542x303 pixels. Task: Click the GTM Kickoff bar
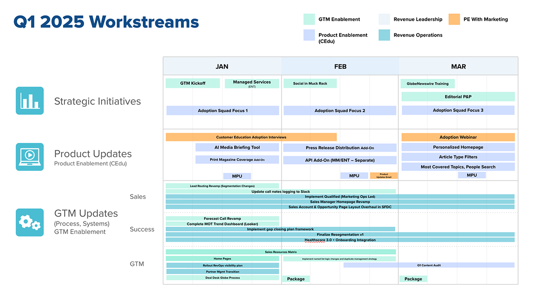193,83
